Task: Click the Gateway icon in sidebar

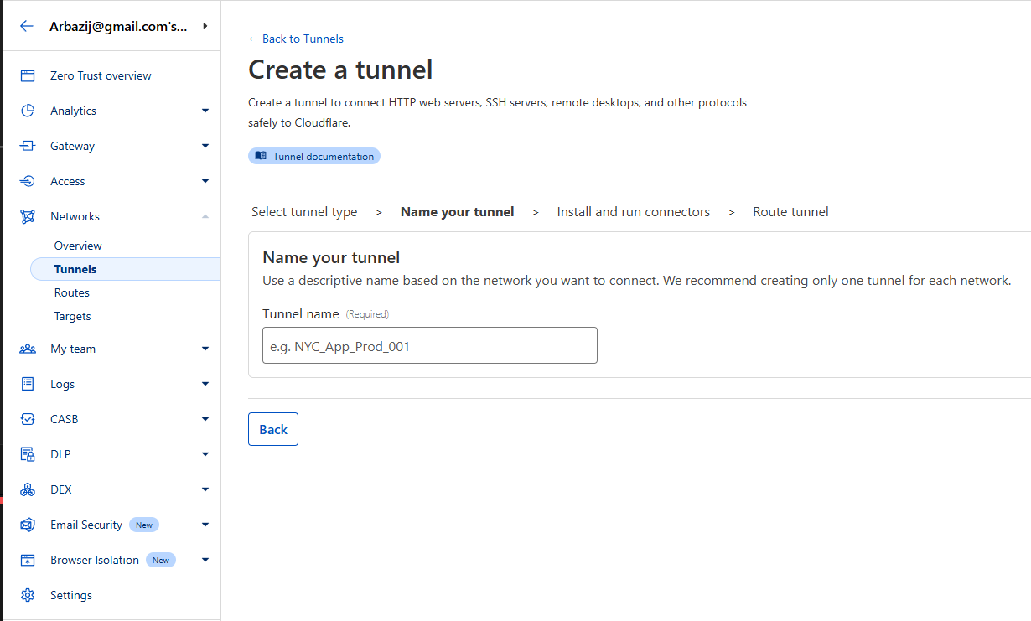Action: pyautogui.click(x=28, y=146)
